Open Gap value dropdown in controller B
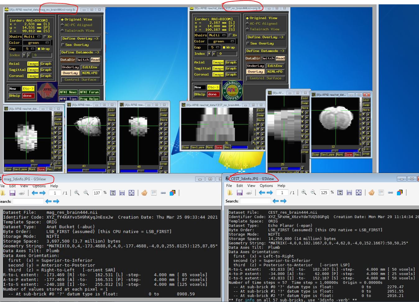Screen dimensions: 419x302 point(214,47)
